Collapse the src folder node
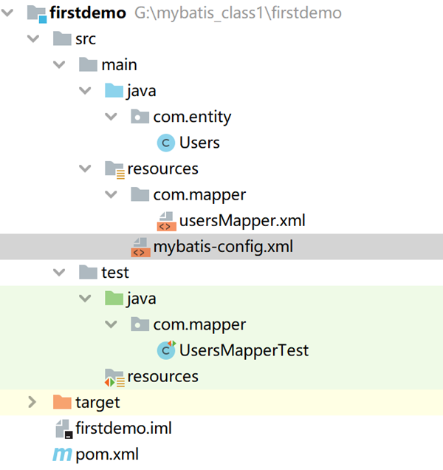Viewport: 443px width, 470px height. tap(32, 39)
